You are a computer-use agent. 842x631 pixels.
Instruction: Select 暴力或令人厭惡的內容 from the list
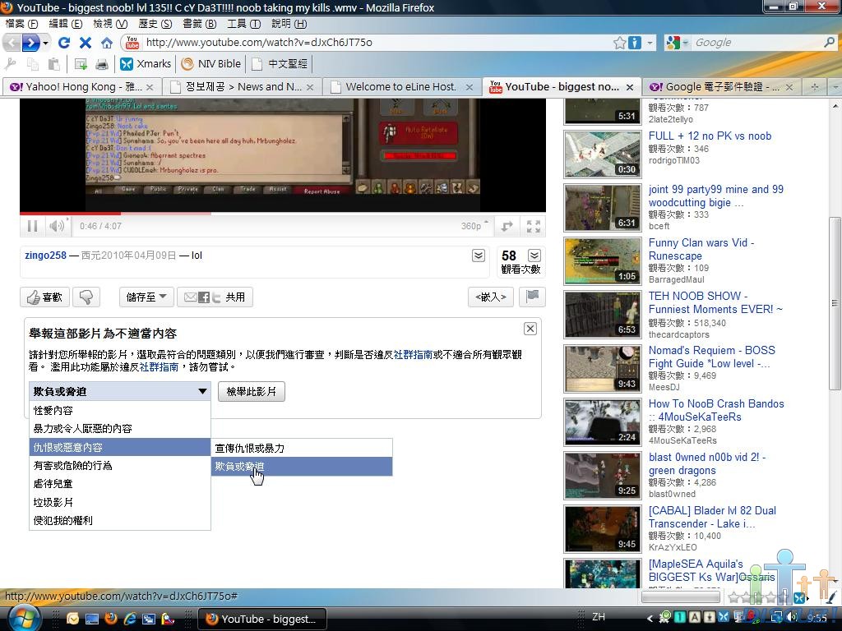(120, 429)
